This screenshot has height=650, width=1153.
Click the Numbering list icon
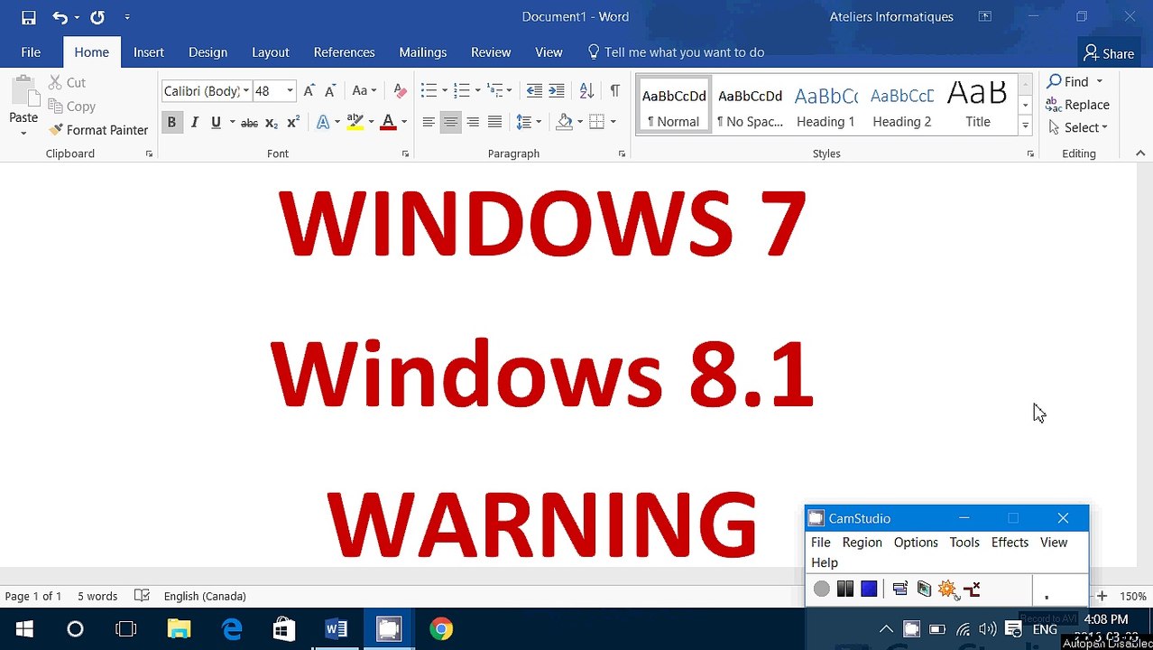[x=461, y=91]
